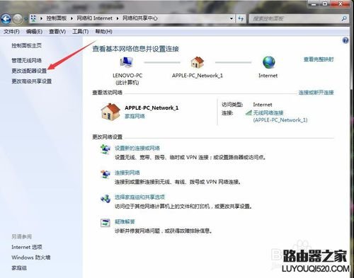Click the 访问类型 Internet value text
The width and height of the screenshot is (354, 278).
click(263, 105)
